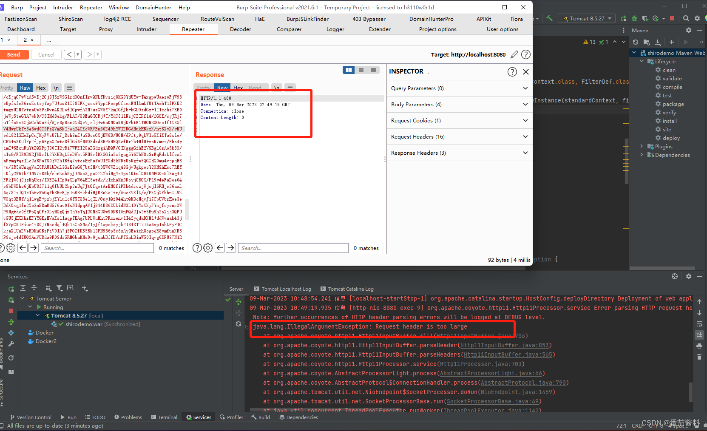Image resolution: width=707 pixels, height=431 pixels.
Task: Open Repeater help next to the Target URL
Action: [x=526, y=54]
